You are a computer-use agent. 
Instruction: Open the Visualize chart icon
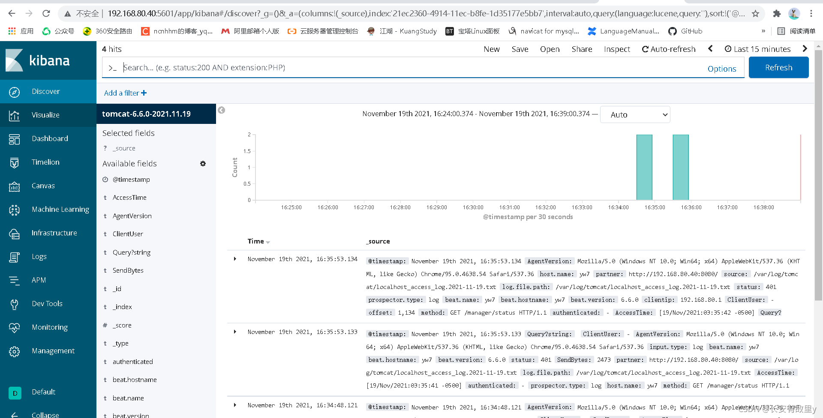pos(14,115)
